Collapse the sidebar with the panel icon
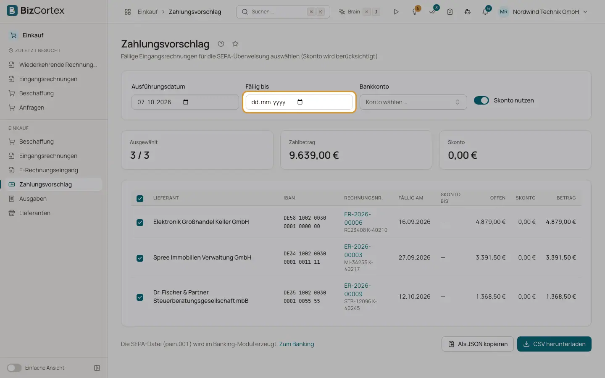605x378 pixels. (97, 368)
